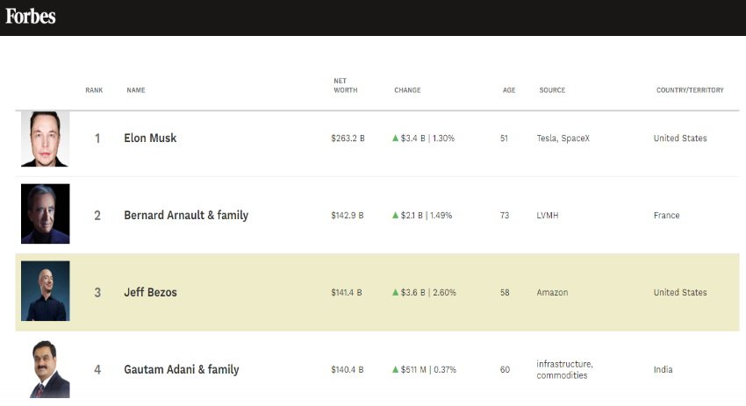746x406 pixels.
Task: Open Bernard Arnault & family name link
Action: [186, 216]
